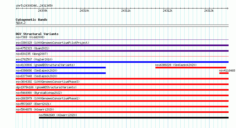Click the DGV Structural Variants track title
Viewport: 236px width, 128px height.
click(x=37, y=34)
